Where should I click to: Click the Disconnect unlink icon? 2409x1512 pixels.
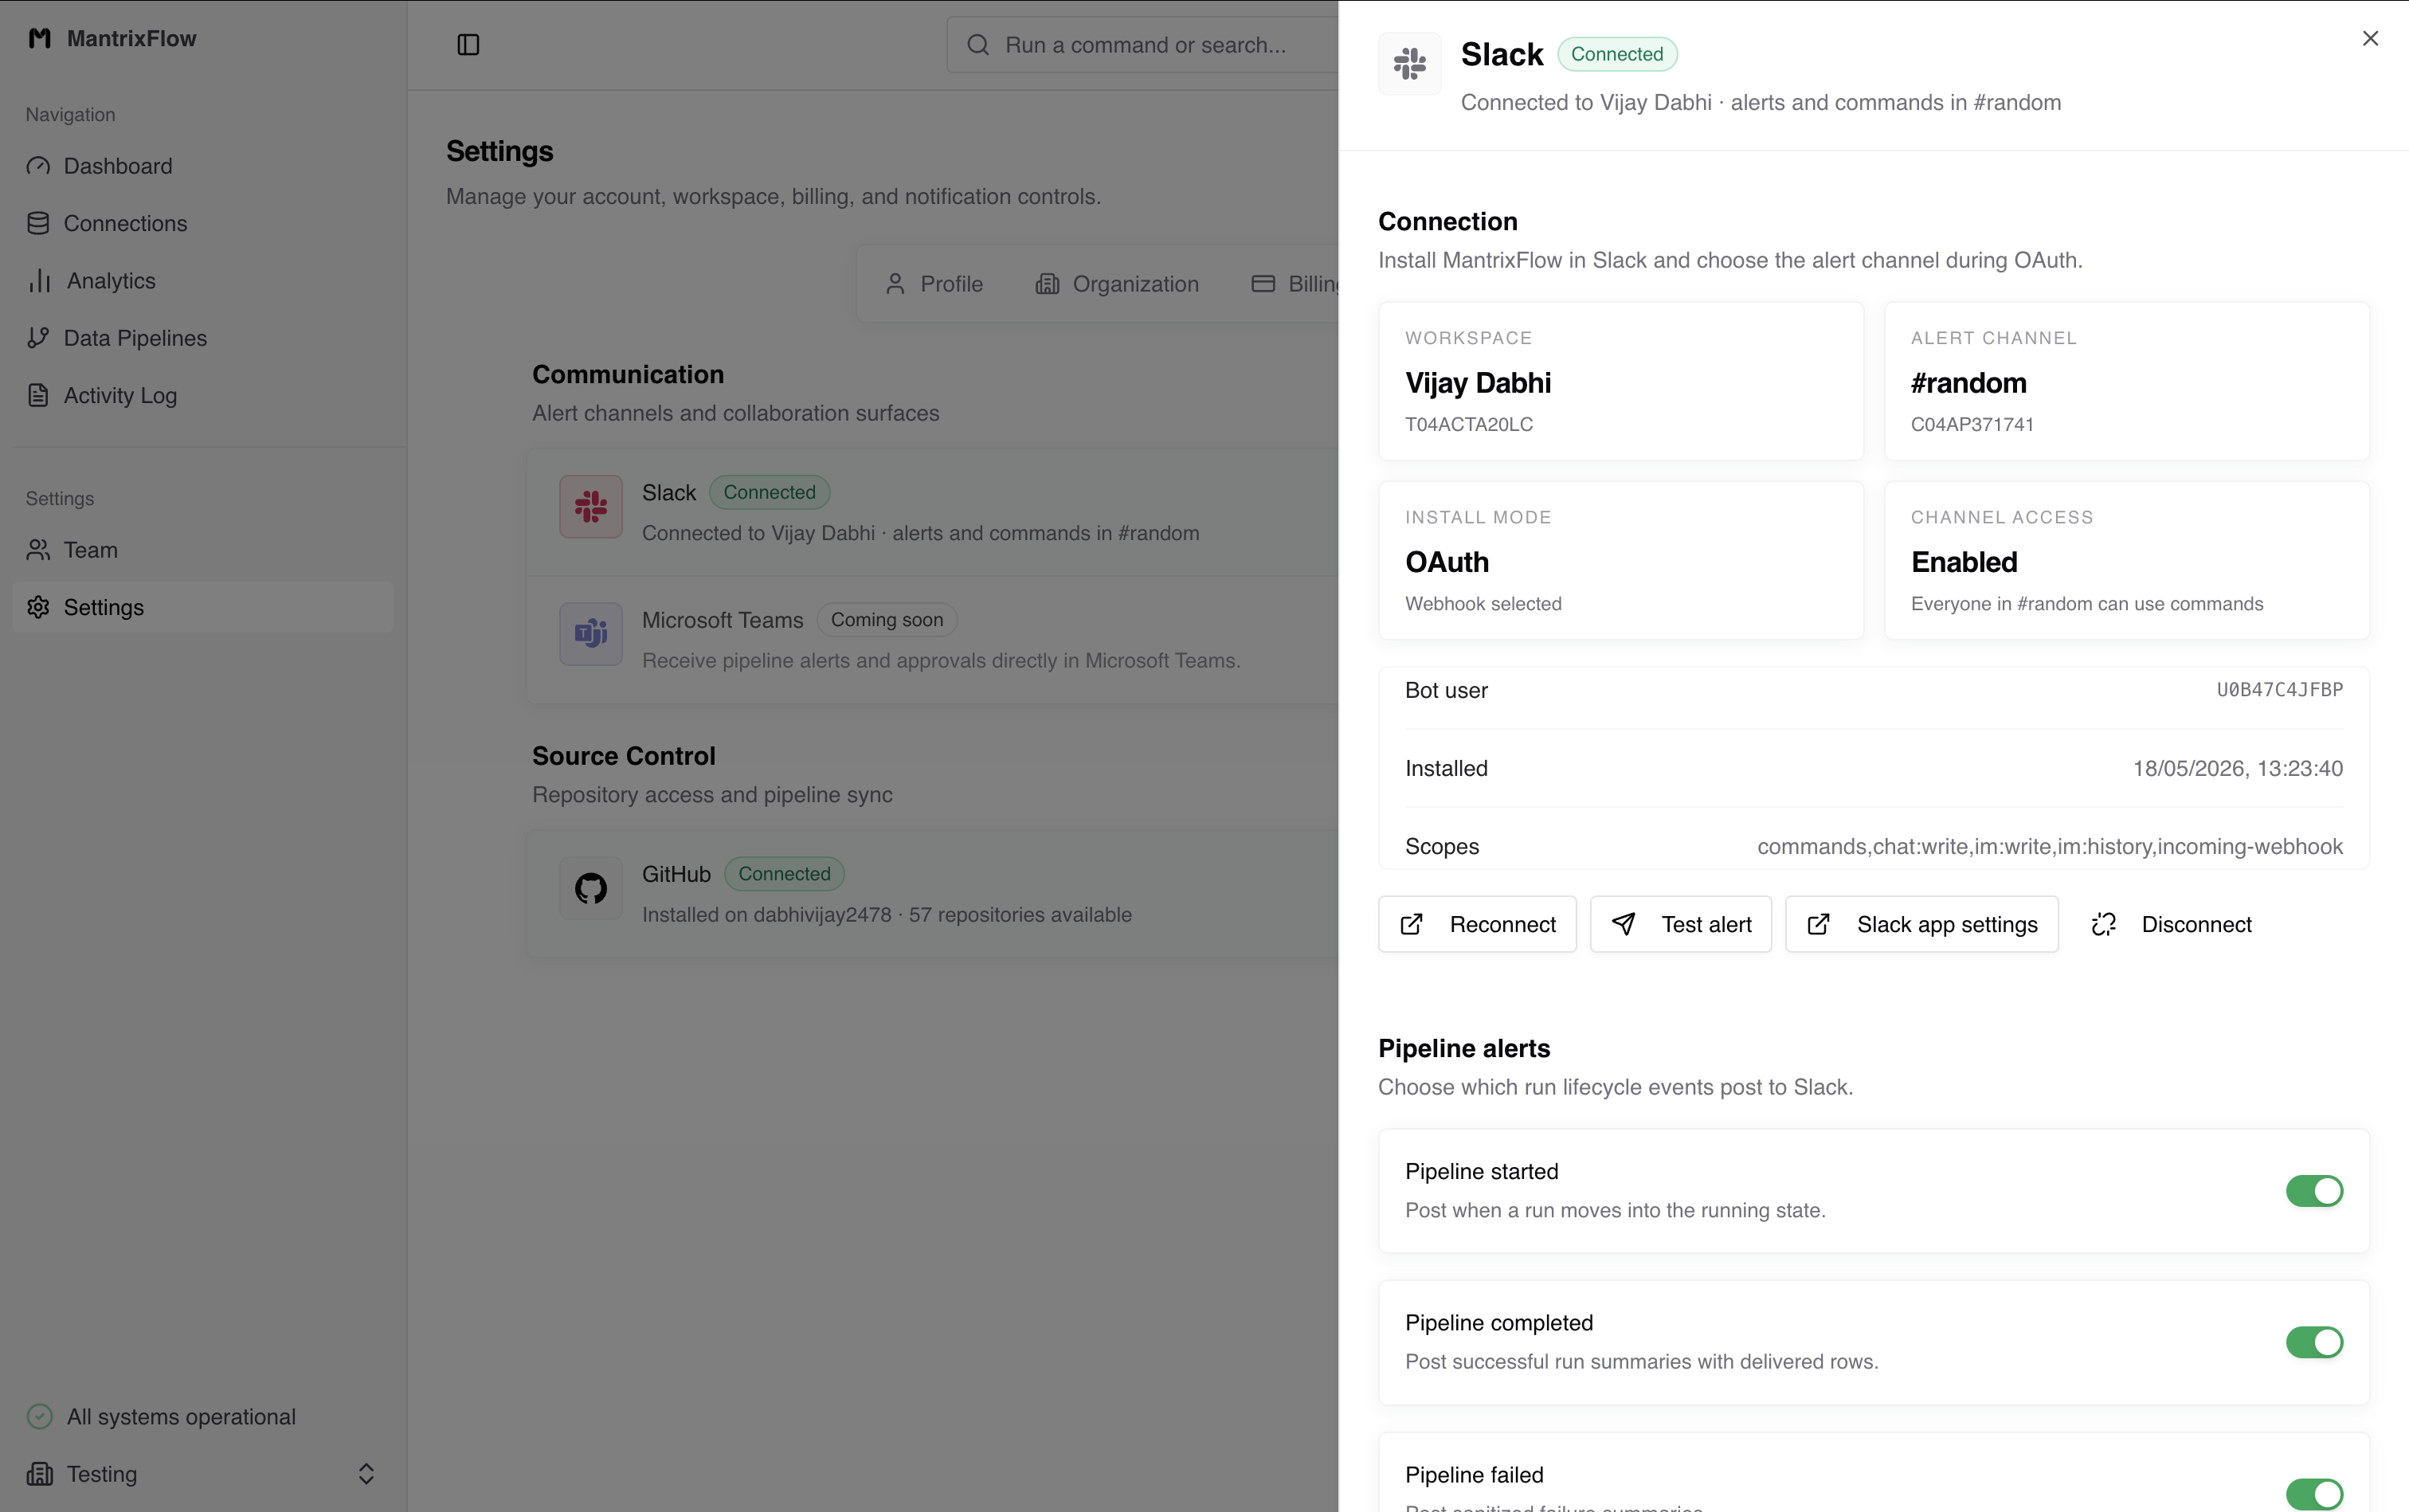coord(2104,925)
